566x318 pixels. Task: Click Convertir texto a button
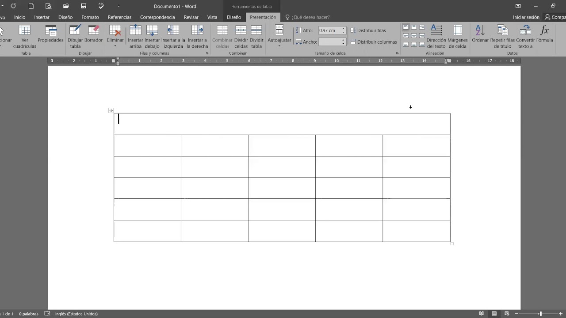click(525, 36)
